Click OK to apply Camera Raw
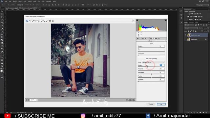 click(161, 104)
